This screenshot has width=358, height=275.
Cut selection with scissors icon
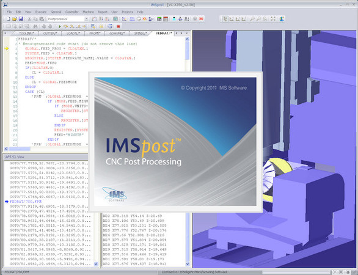tap(29, 19)
